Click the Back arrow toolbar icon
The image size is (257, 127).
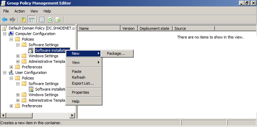click(x=5, y=20)
